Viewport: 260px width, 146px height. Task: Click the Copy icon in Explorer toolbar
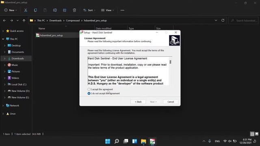pos(35,10)
